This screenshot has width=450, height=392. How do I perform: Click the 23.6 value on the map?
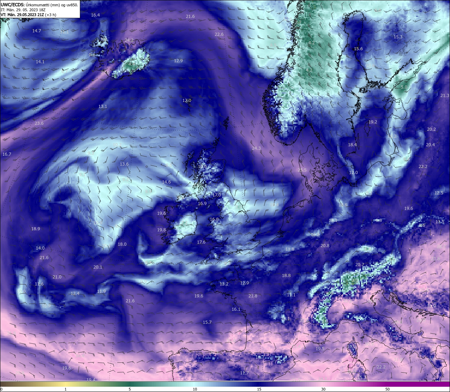39,123
